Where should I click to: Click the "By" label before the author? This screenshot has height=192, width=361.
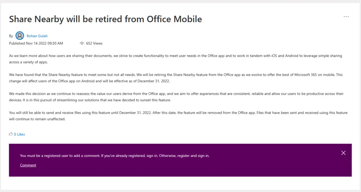11,36
